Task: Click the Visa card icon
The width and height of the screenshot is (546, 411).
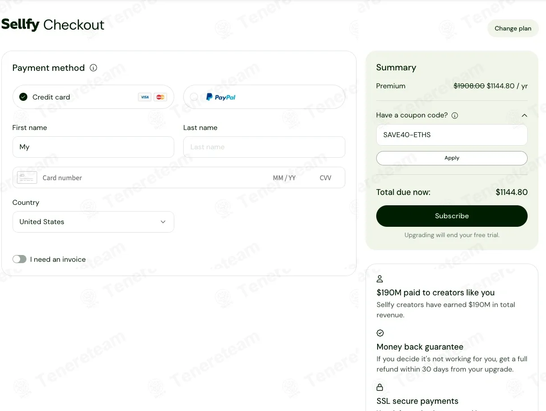Action: click(144, 97)
